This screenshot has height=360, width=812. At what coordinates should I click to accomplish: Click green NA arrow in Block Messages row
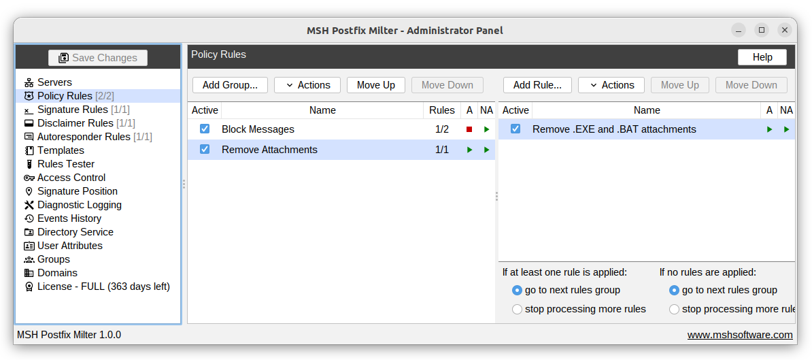(487, 129)
